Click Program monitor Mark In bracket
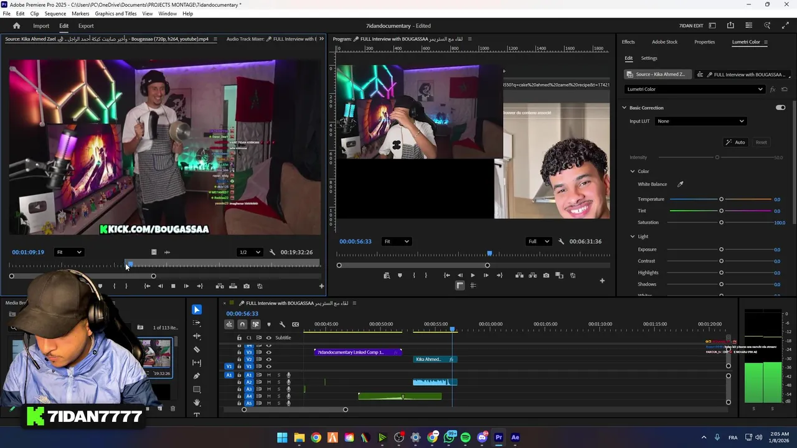The image size is (797, 448). [413, 275]
